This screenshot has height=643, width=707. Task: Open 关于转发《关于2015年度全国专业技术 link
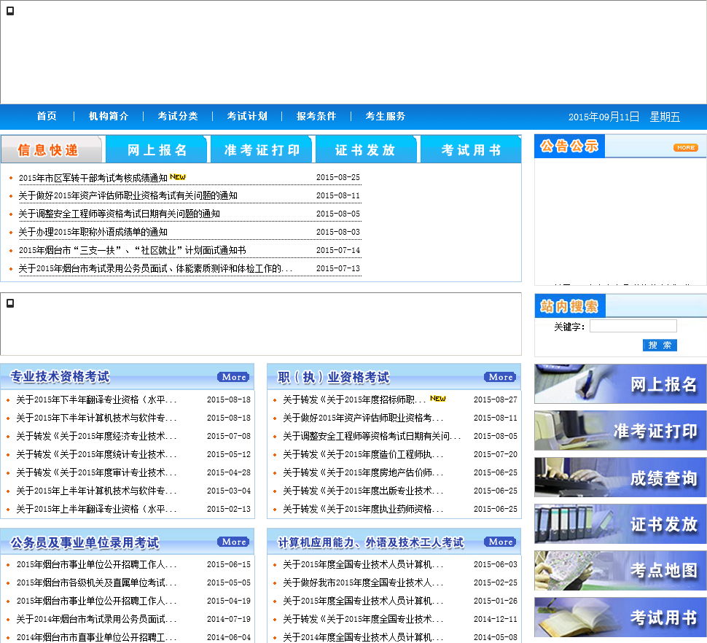point(363,619)
